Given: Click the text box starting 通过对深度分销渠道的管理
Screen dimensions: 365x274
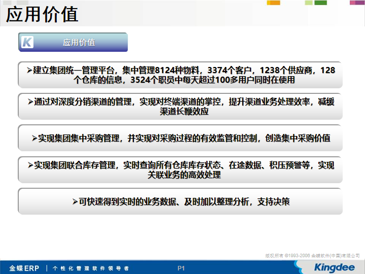Looking at the screenshot, I should (x=180, y=106).
